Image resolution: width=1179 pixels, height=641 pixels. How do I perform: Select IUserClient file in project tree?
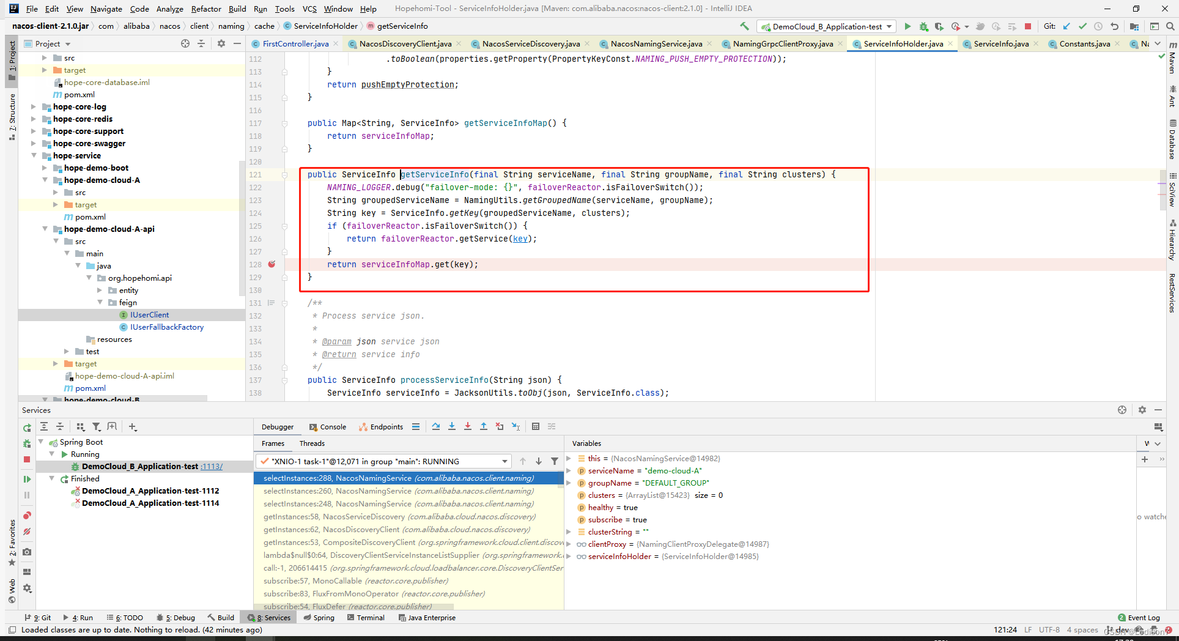click(x=149, y=314)
